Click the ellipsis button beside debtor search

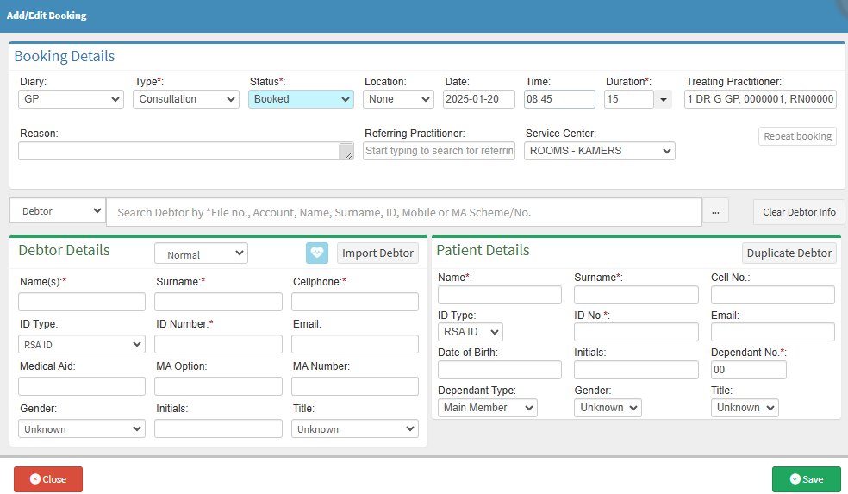point(715,212)
